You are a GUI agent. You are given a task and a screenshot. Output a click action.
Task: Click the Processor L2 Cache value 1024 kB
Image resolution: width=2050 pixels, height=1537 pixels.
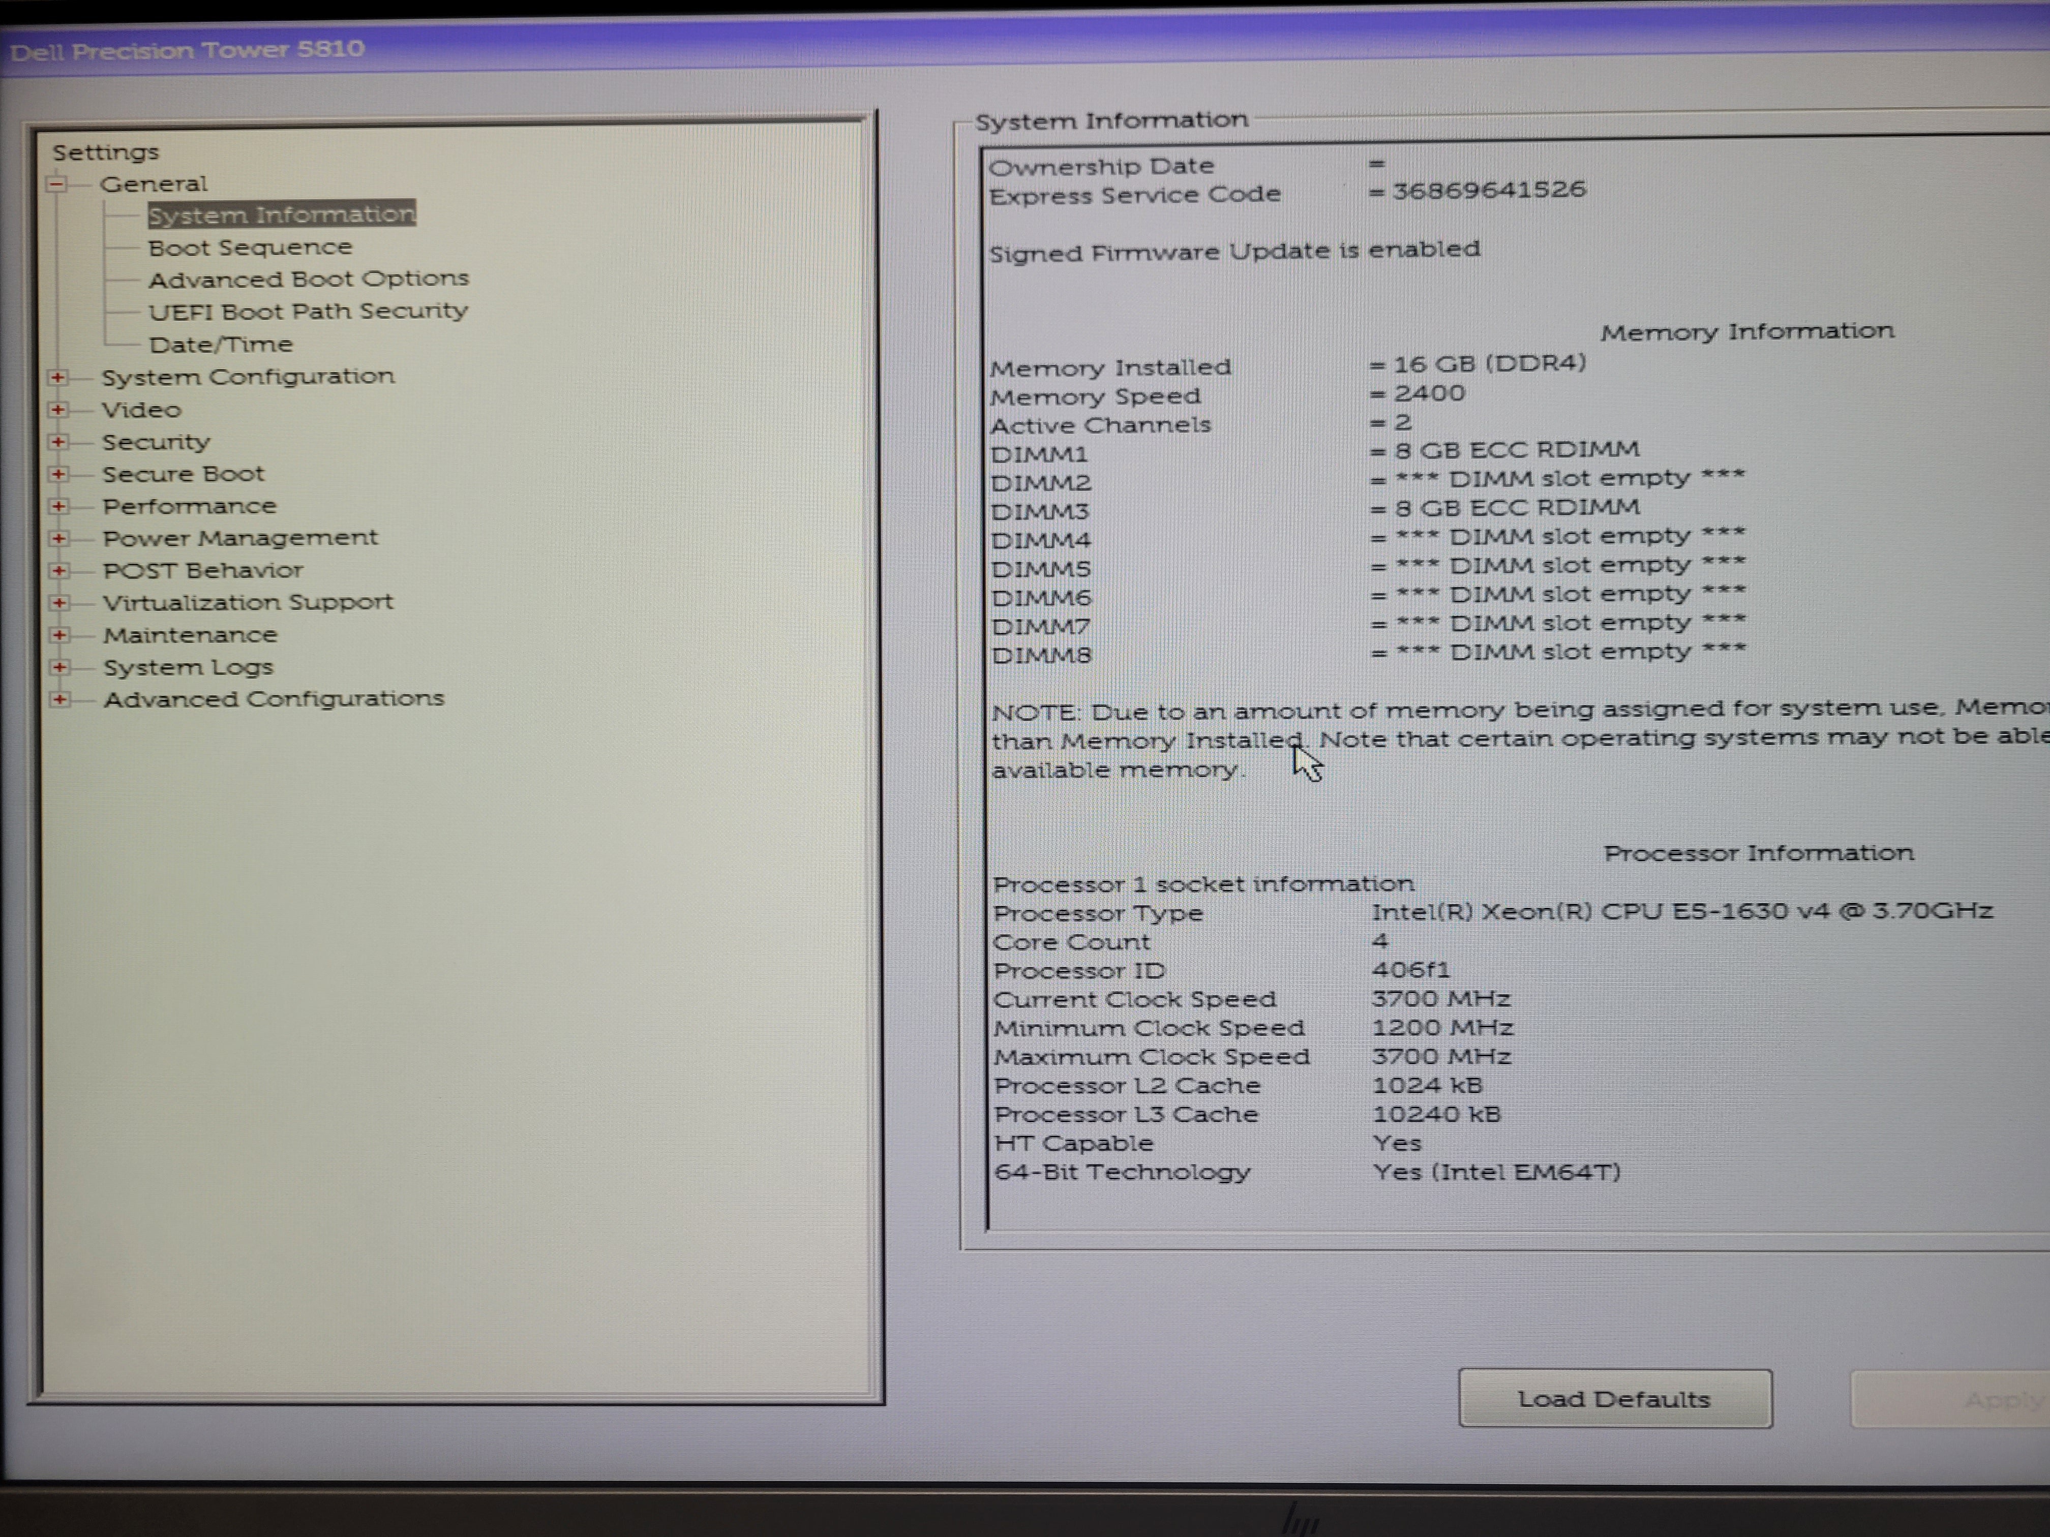click(x=1427, y=1085)
